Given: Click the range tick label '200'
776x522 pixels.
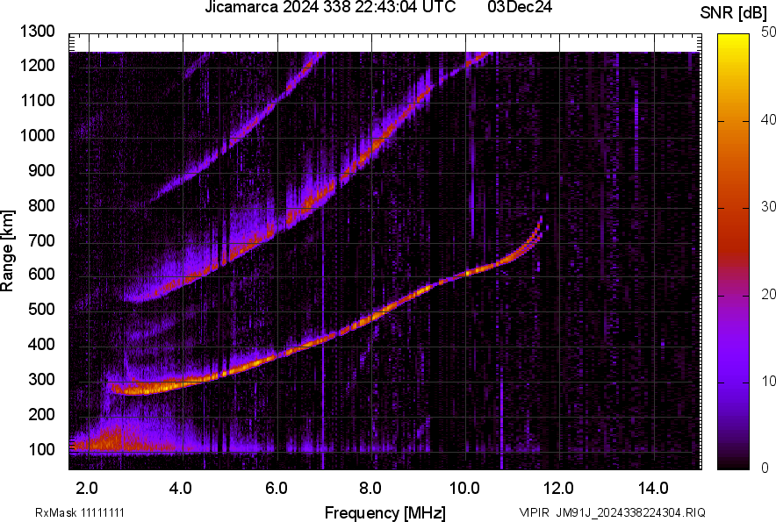Looking at the screenshot, I should click(41, 414).
